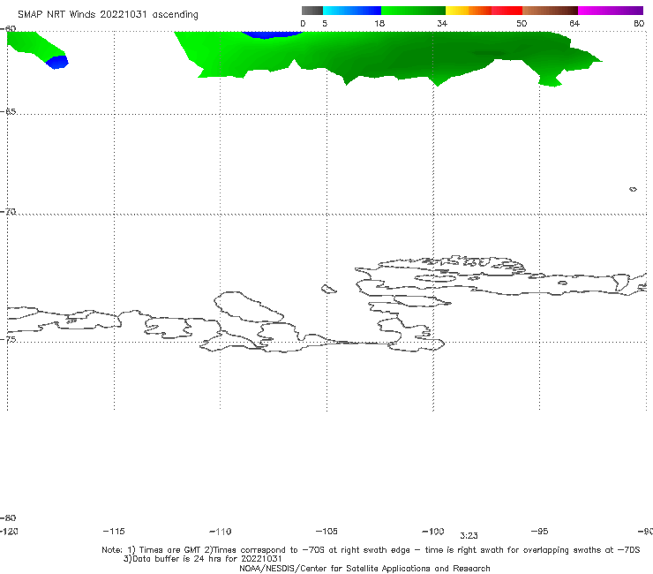
Task: Click the latitude label "-65"
Action: 8,112
